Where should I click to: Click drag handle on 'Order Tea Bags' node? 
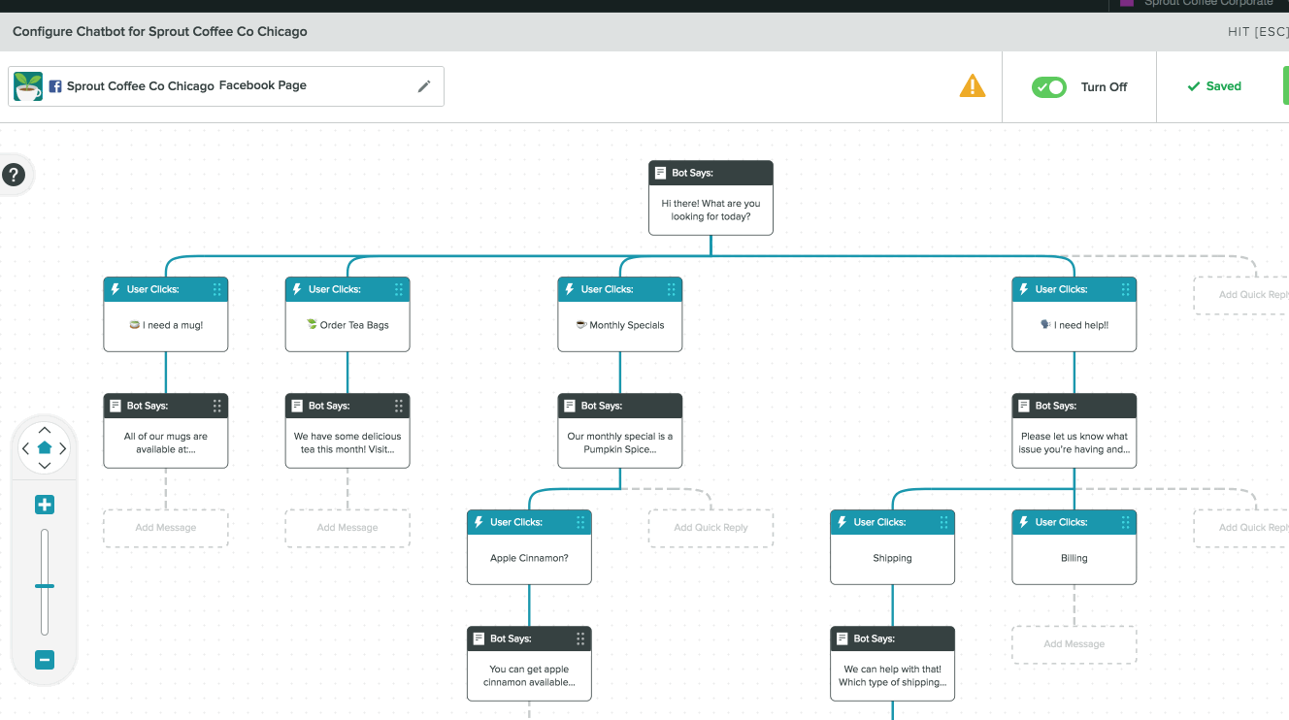pyautogui.click(x=399, y=289)
